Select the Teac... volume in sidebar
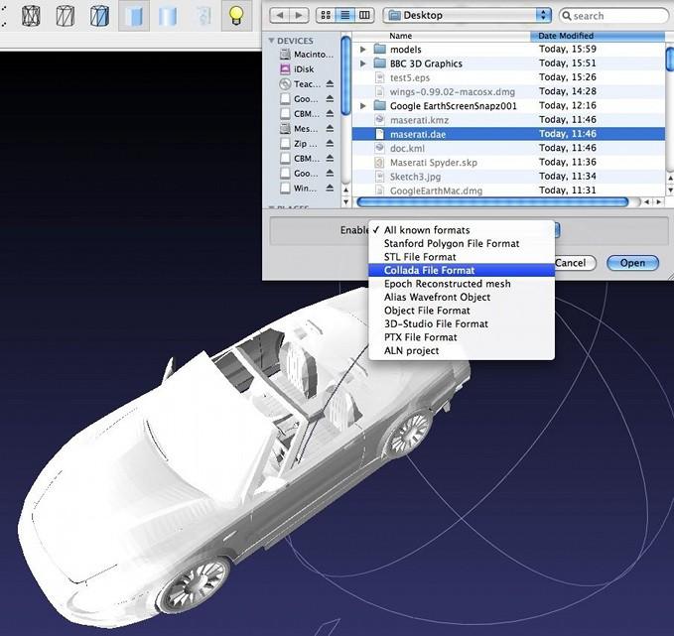 point(300,84)
